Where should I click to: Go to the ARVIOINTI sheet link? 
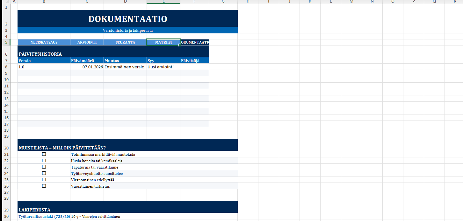click(x=87, y=42)
